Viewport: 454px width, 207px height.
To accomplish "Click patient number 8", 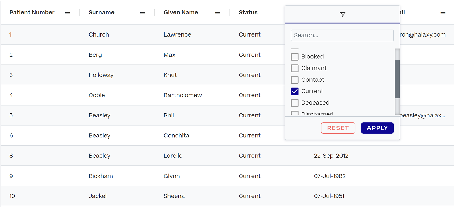I will pos(11,156).
